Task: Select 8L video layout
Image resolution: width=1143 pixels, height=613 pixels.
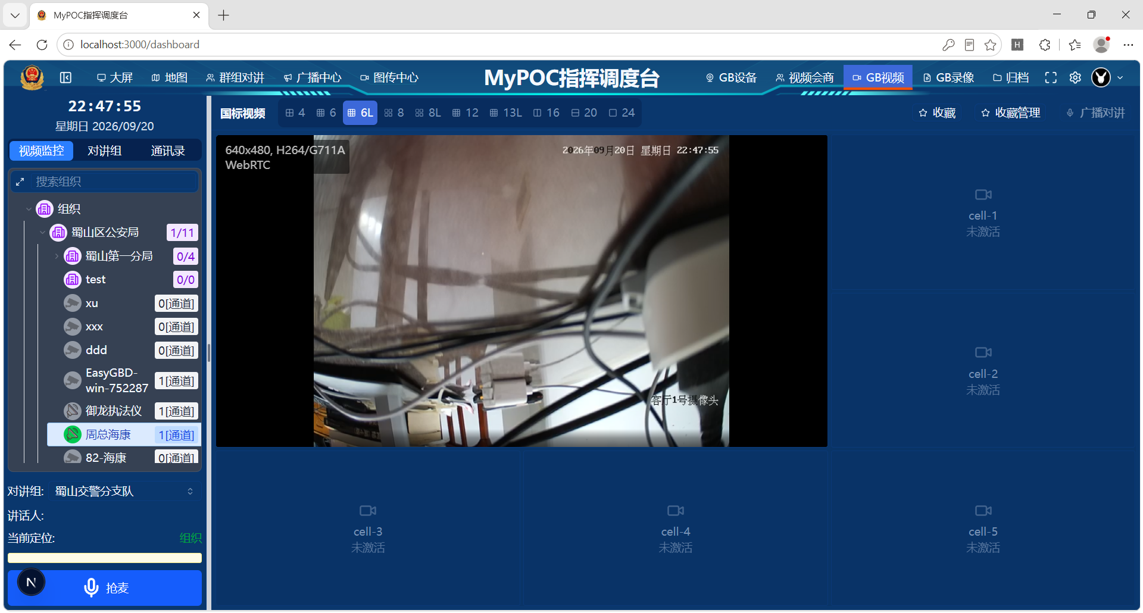Action: point(428,112)
